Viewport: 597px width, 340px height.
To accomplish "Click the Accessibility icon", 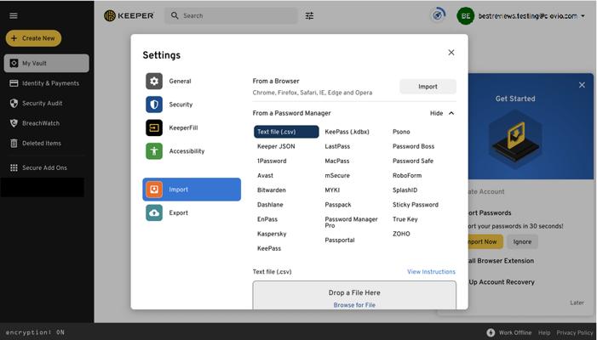I will 154,151.
